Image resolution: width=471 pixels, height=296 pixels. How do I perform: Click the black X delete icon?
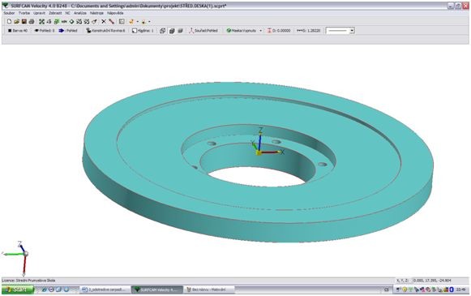coord(104,22)
